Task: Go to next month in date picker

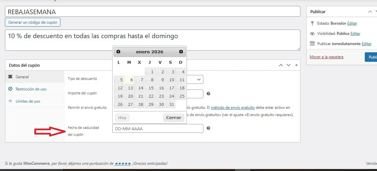Action: click(181, 52)
